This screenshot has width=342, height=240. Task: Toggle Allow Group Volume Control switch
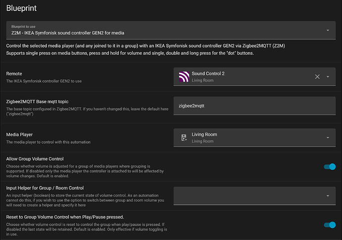point(330,167)
